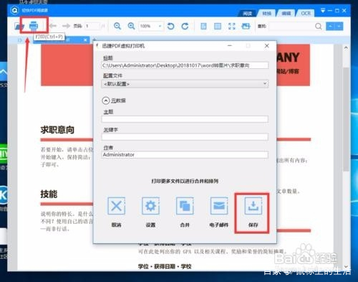The height and width of the screenshot is (282, 358).
Task: Go to previous page with left arrow
Action: pyautogui.click(x=53, y=26)
